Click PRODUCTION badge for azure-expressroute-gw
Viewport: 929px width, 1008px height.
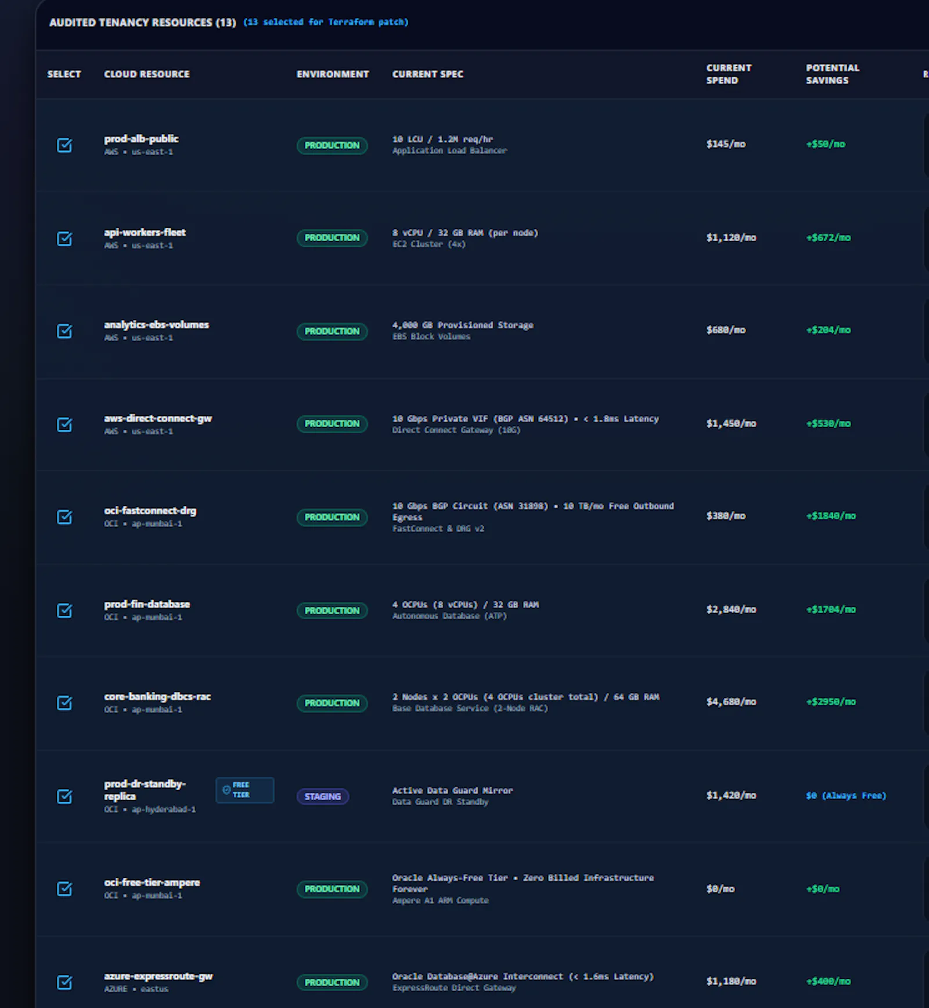point(332,982)
